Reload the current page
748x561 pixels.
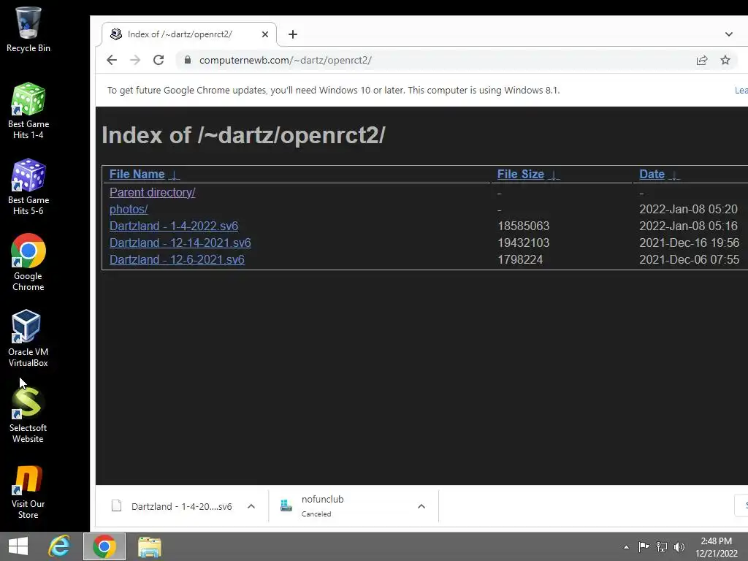159,60
